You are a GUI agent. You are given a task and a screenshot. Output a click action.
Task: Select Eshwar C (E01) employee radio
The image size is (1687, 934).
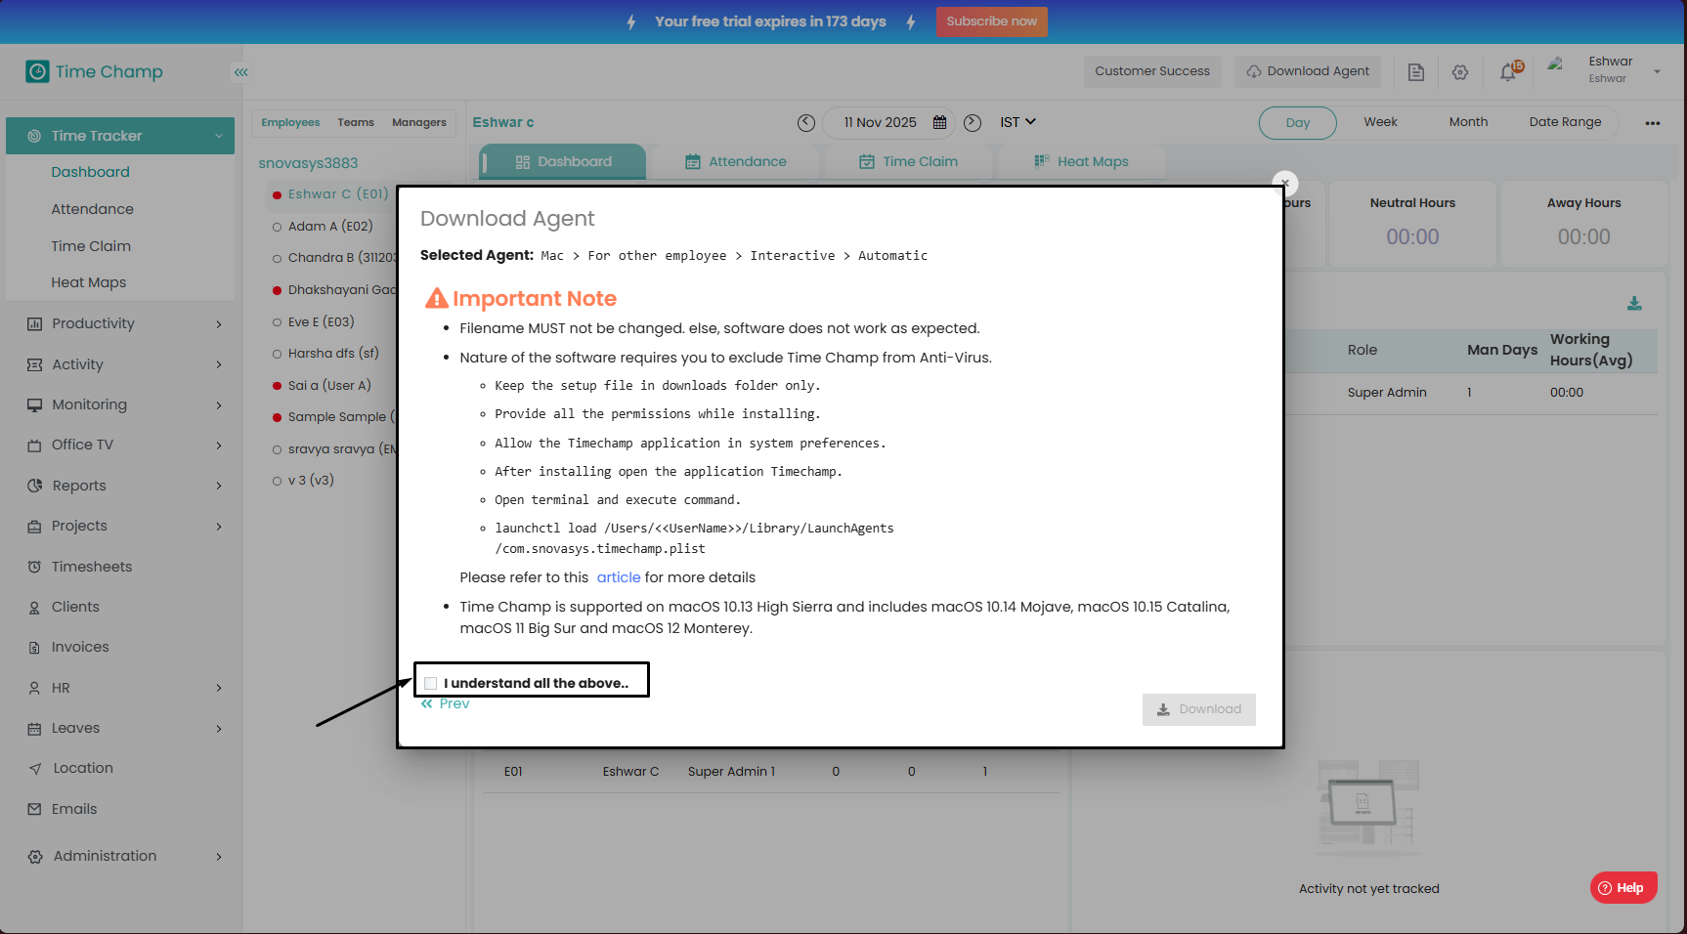coord(278,194)
